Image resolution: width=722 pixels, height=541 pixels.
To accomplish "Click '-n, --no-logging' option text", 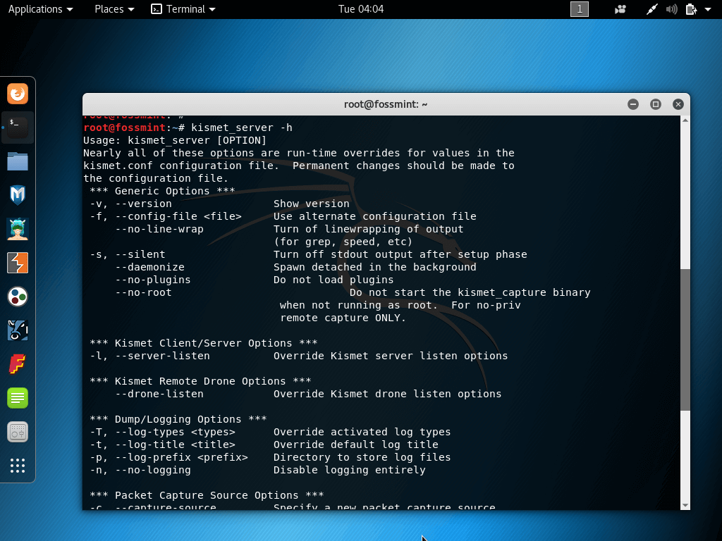I will click(x=140, y=470).
